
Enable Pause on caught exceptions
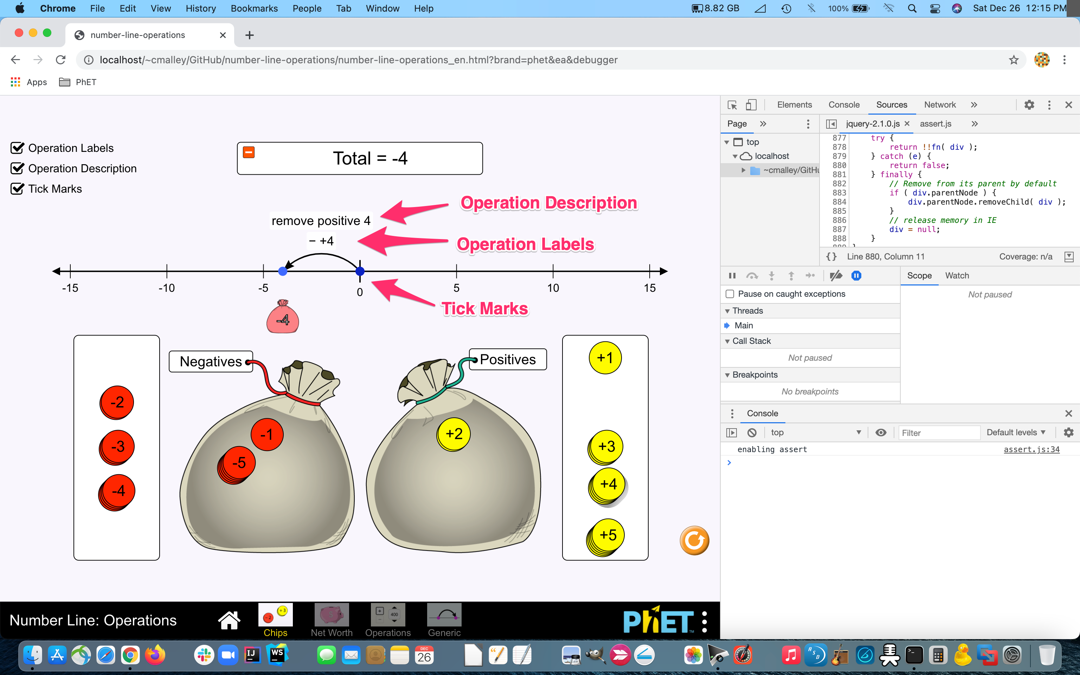(x=730, y=294)
